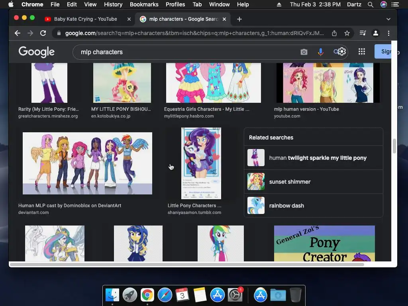Open Rarity (My Little Pony) result title
Screen dimensions: 408x306
[48, 109]
